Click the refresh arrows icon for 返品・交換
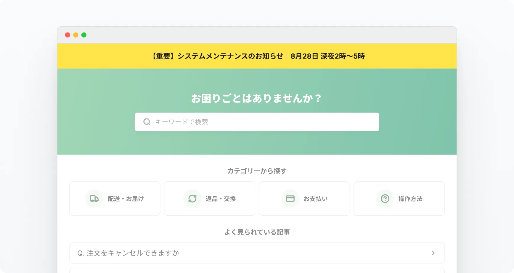 click(x=192, y=199)
